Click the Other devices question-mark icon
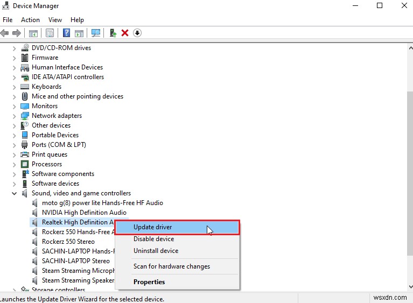 click(x=25, y=125)
